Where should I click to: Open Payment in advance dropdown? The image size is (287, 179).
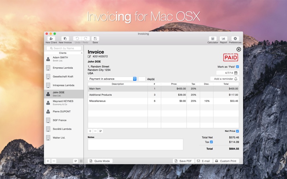tap(112, 79)
